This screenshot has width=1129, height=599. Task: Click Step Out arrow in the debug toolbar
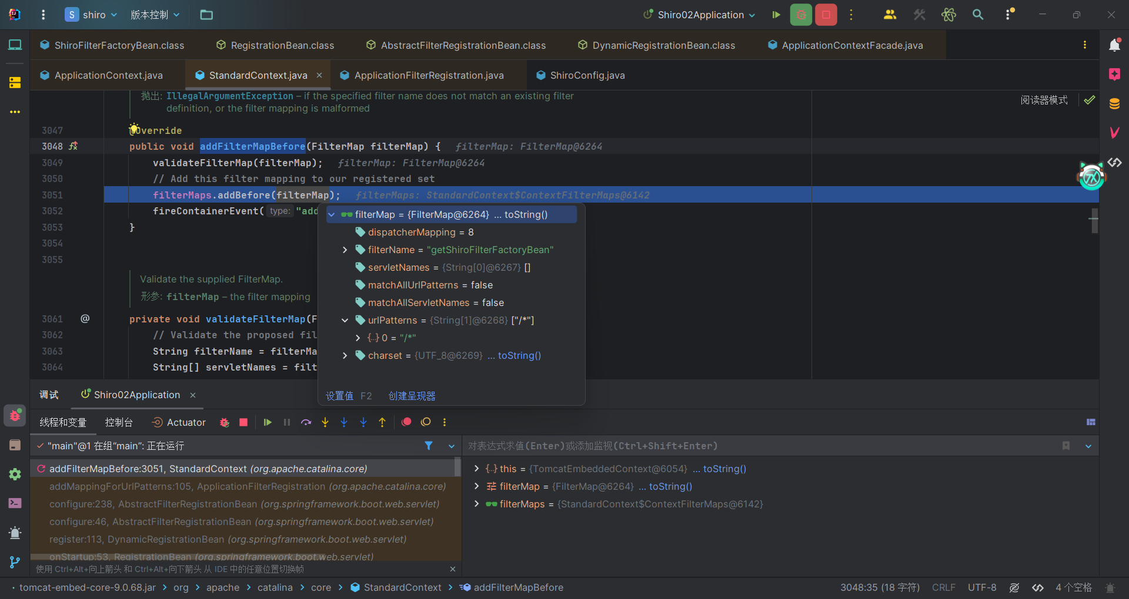(382, 422)
